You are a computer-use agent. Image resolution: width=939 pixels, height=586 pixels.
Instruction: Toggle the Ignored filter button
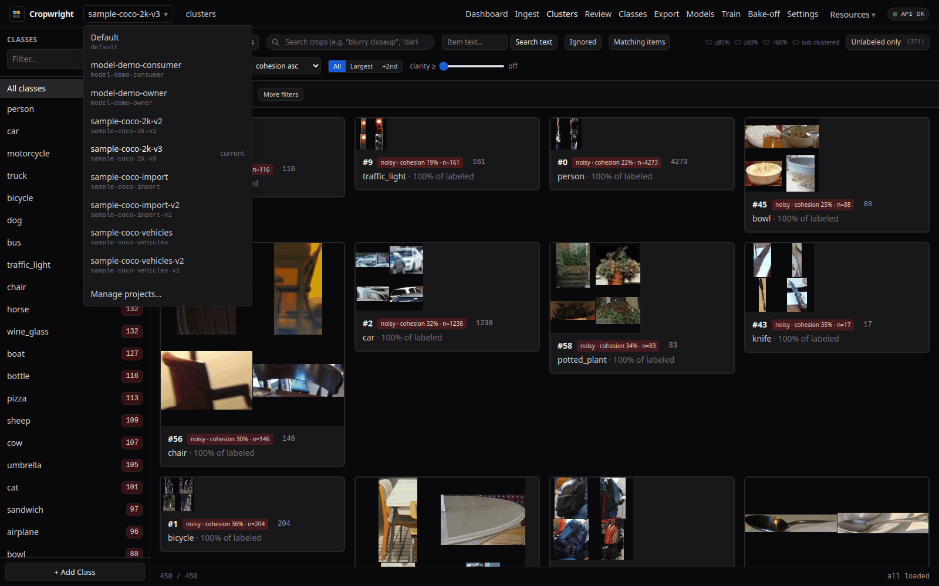click(583, 42)
